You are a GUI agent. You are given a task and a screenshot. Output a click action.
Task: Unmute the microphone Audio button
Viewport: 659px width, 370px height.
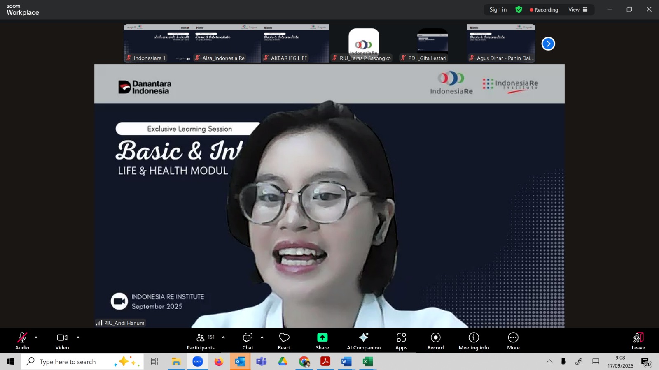pos(22,341)
